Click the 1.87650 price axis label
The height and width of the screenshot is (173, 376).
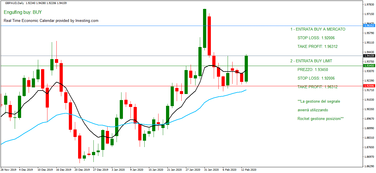tap(370, 147)
